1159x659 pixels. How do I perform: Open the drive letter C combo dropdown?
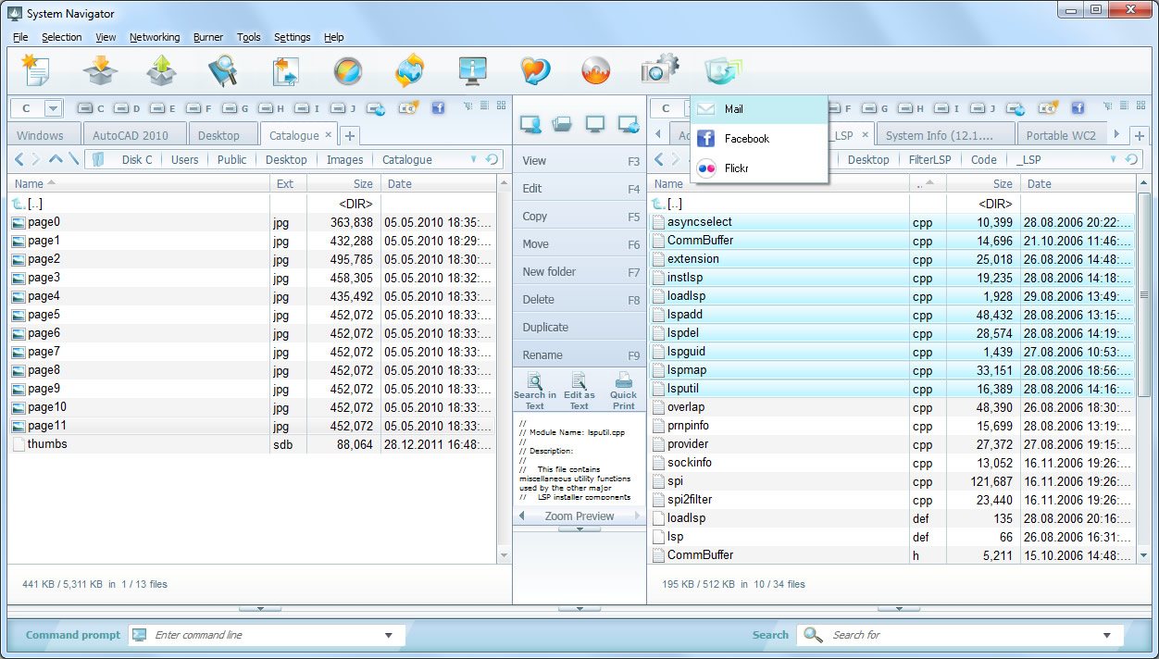point(53,107)
